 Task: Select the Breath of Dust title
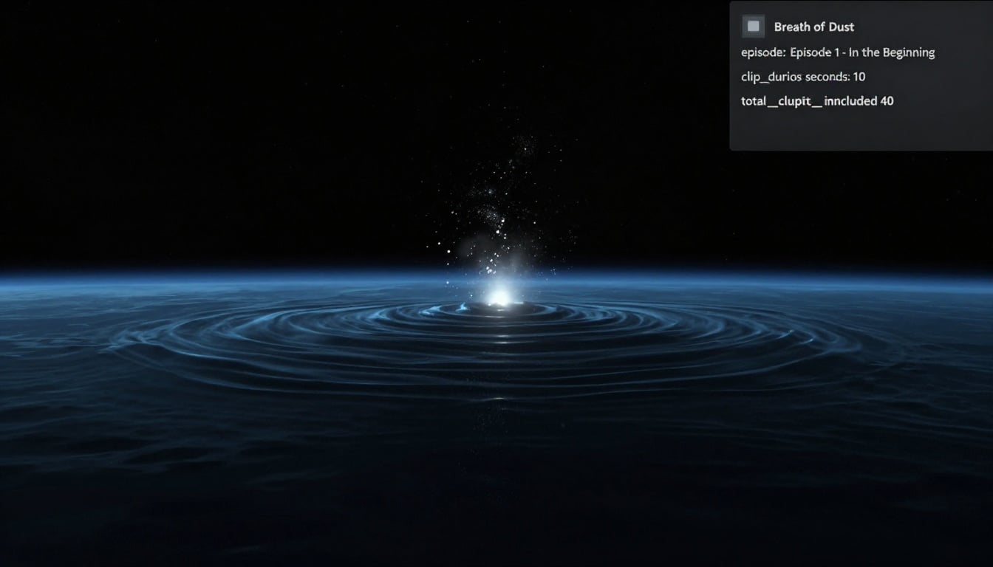813,27
